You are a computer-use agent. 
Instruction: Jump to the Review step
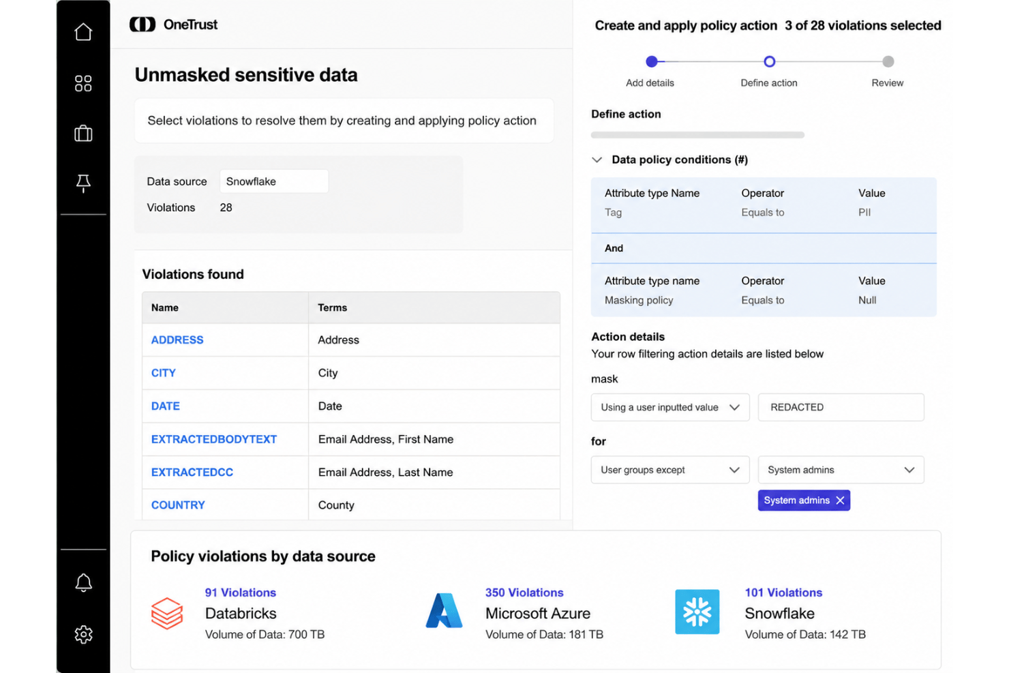pyautogui.click(x=888, y=61)
